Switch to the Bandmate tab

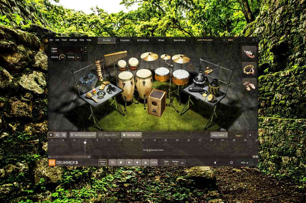pyautogui.click(x=179, y=40)
